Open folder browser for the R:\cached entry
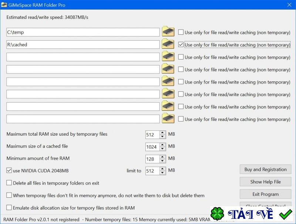The height and width of the screenshot is (224, 296). click(168, 44)
